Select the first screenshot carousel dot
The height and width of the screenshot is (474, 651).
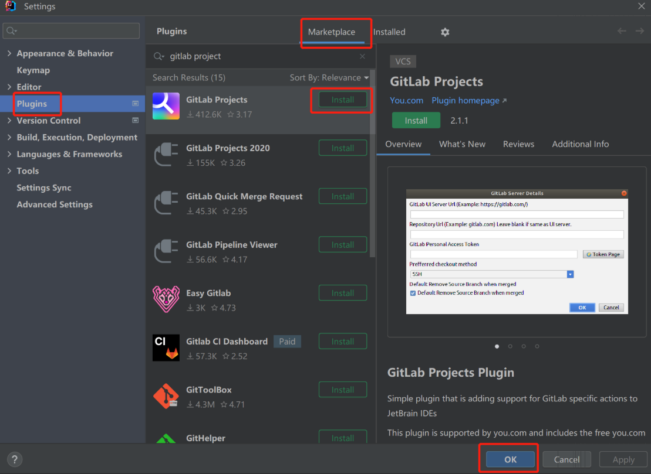497,346
